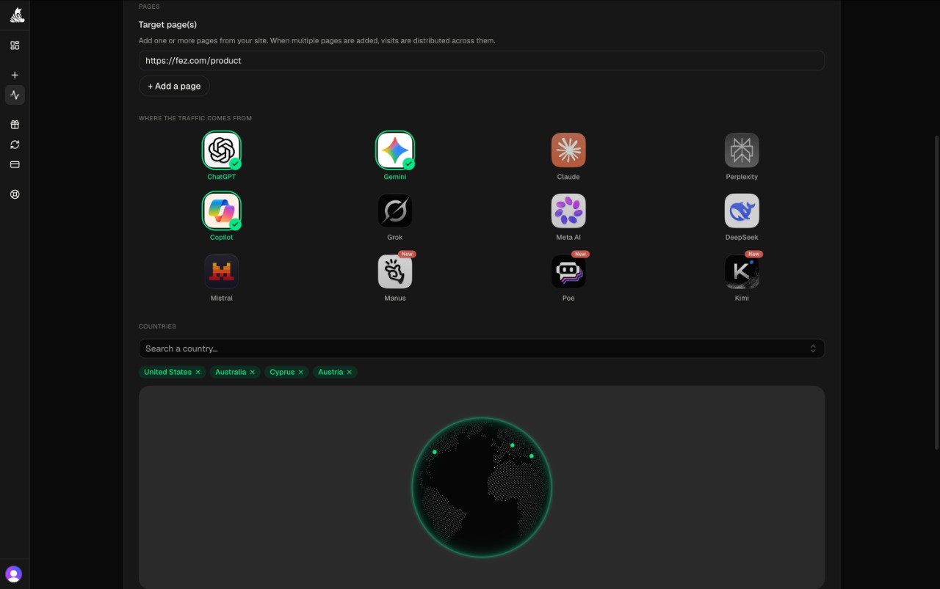
Task: Remove the Australia country tag
Action: 252,372
